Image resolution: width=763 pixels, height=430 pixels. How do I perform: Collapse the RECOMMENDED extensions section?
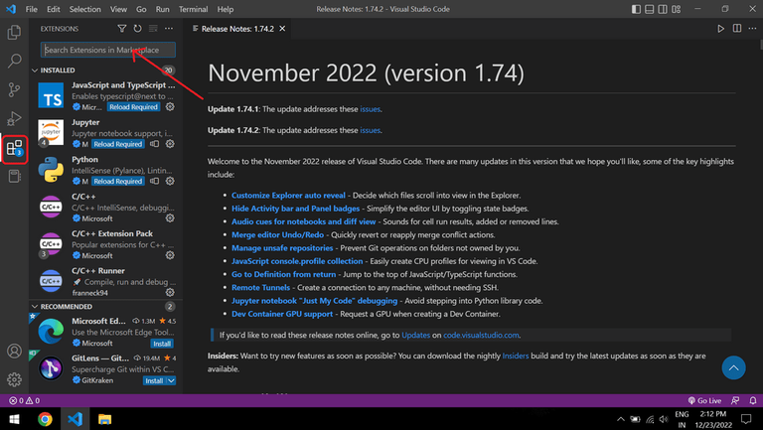pyautogui.click(x=35, y=307)
